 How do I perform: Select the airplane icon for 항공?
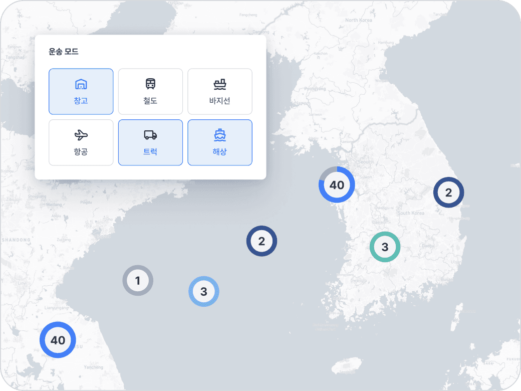(x=81, y=135)
